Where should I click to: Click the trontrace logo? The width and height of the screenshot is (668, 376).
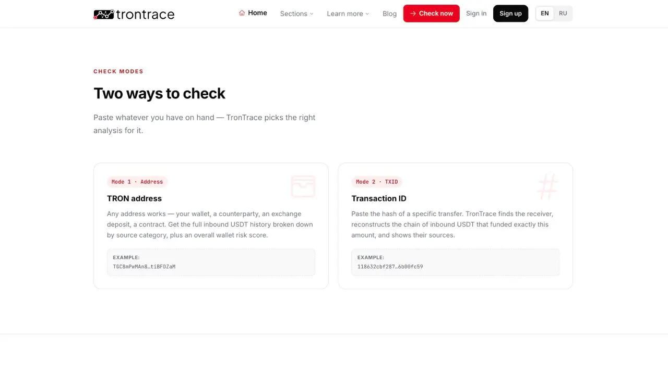click(134, 14)
